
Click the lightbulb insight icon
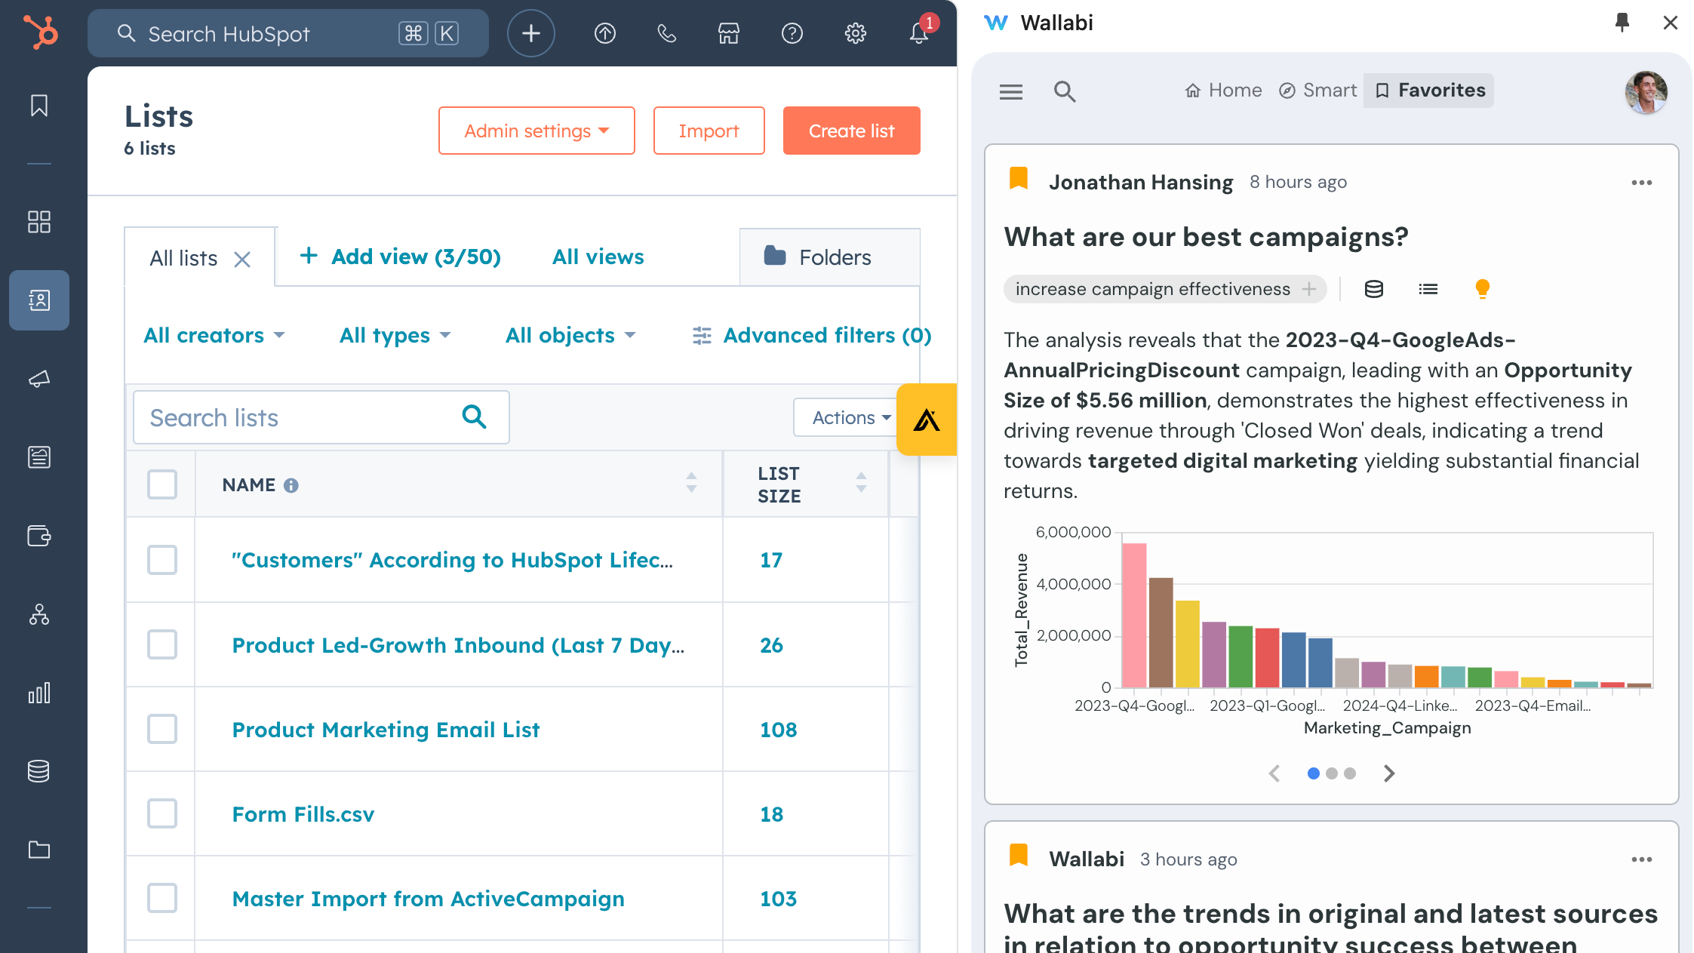pyautogui.click(x=1482, y=289)
